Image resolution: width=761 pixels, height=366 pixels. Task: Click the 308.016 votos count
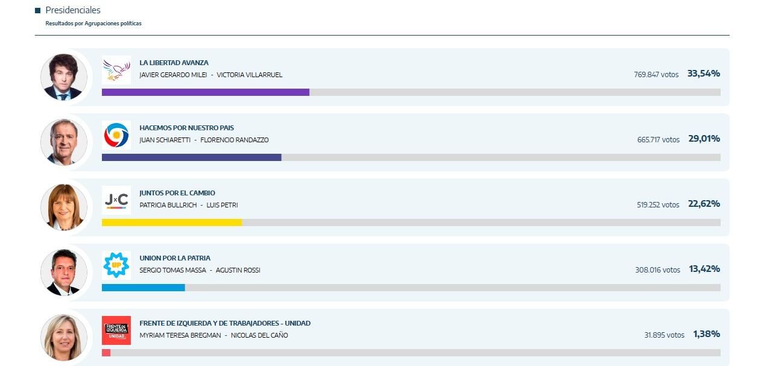657,270
